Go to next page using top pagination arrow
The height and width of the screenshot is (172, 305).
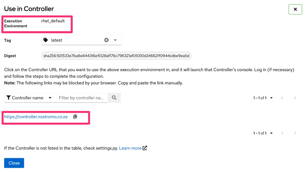click(x=295, y=98)
